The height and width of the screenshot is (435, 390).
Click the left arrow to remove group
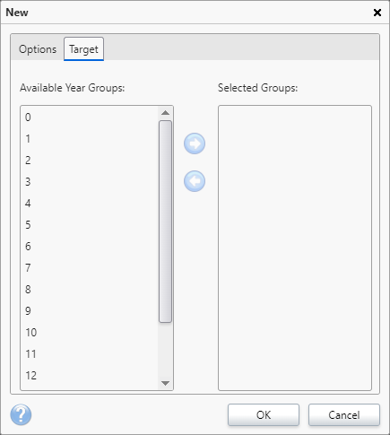pyautogui.click(x=195, y=181)
